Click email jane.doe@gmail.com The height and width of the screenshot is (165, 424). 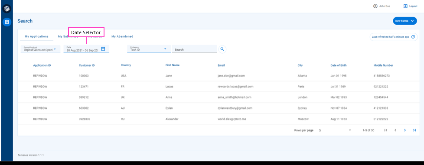click(x=231, y=76)
